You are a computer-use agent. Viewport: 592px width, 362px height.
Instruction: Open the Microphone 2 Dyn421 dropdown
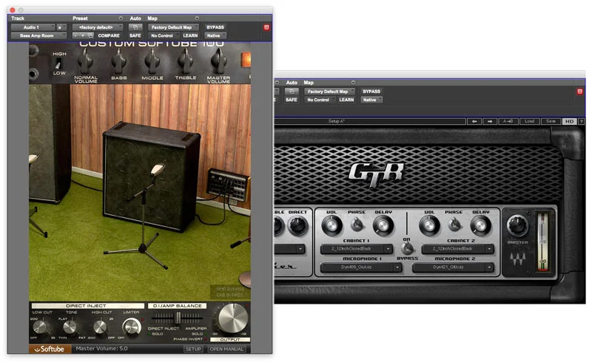[453, 267]
